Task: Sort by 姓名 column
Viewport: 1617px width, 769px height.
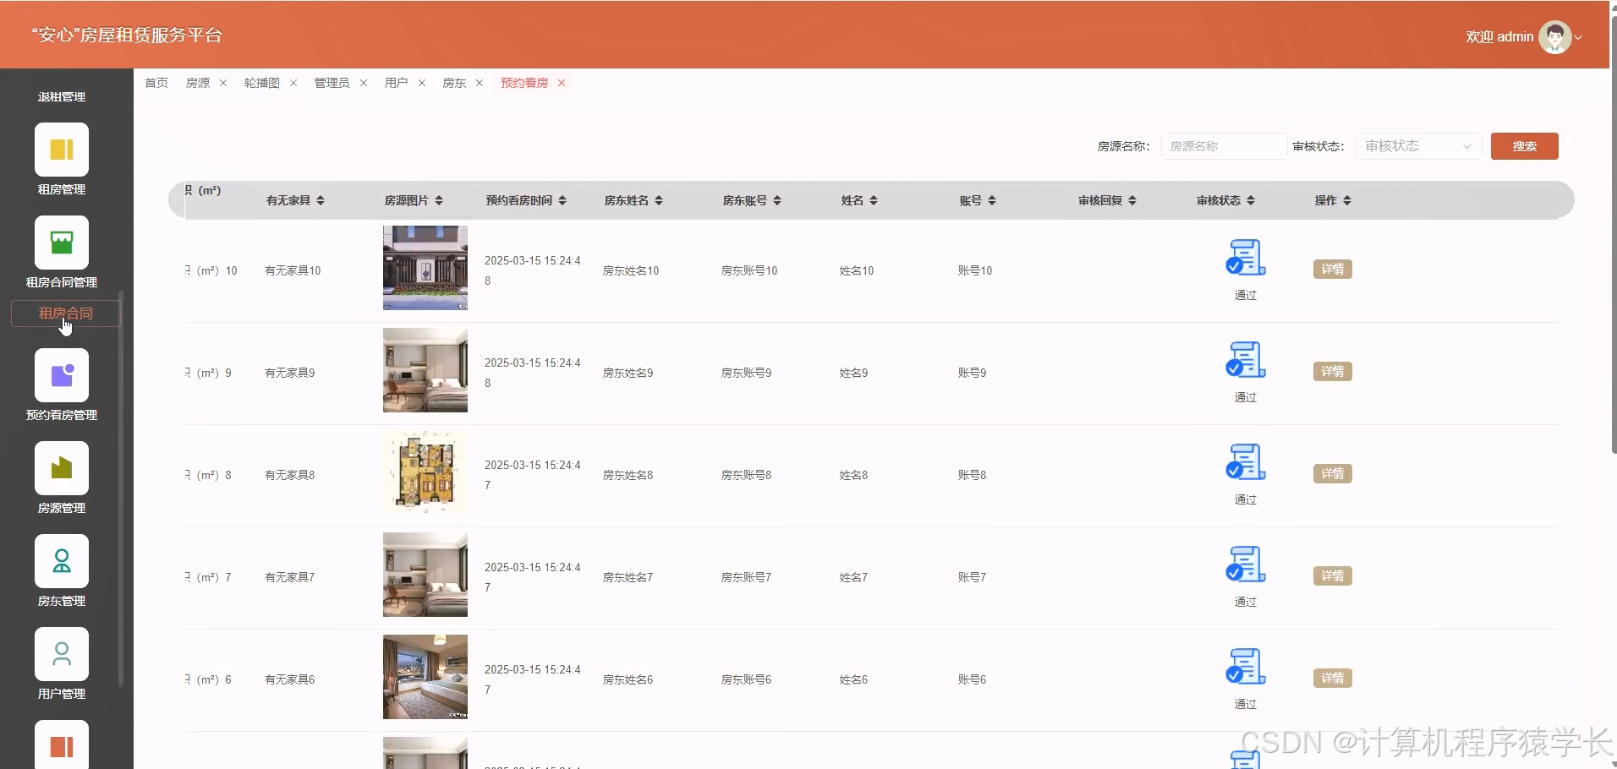Action: (874, 201)
